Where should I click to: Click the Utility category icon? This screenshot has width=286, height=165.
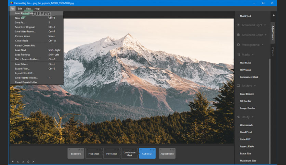238,117
